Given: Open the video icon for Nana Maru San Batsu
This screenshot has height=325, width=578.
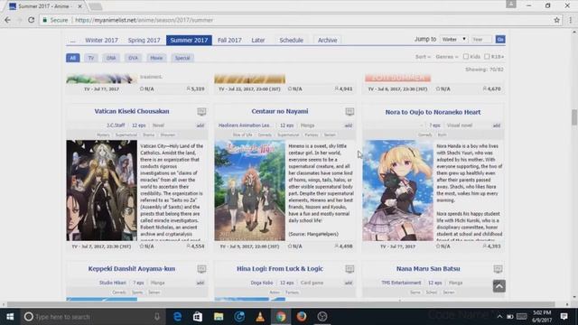Looking at the screenshot, I should 498,269.
